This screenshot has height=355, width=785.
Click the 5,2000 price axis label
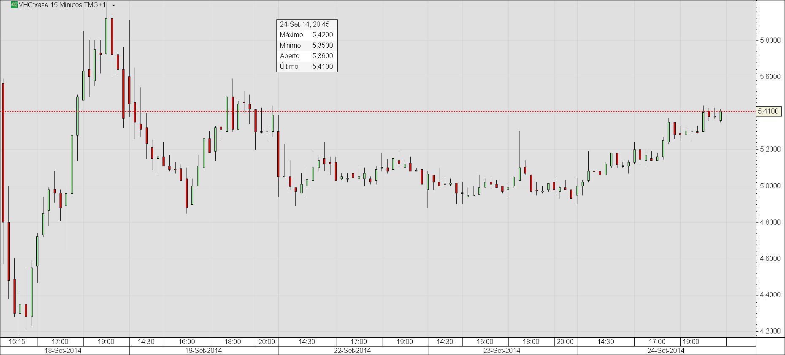(x=769, y=149)
